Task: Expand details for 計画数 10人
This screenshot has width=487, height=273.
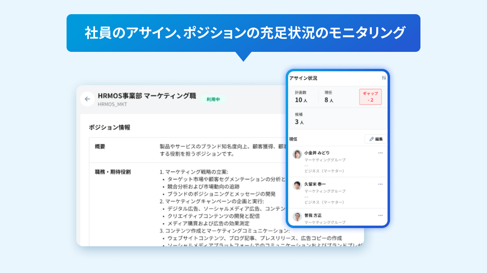Action: pos(300,97)
